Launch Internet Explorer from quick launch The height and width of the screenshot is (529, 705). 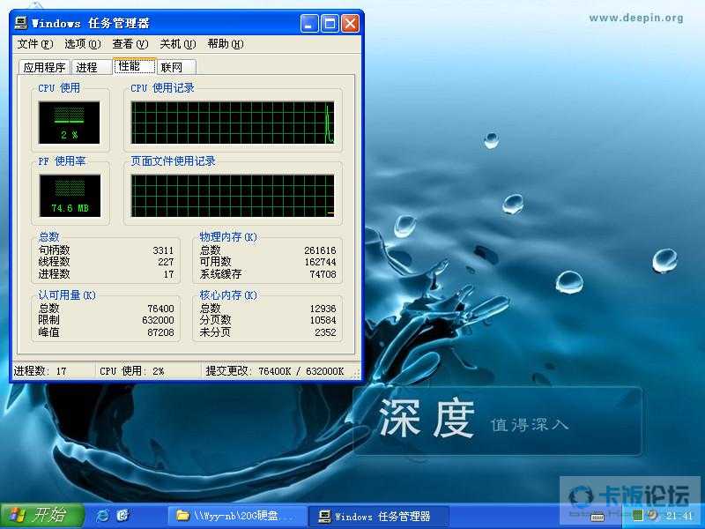[x=102, y=516]
